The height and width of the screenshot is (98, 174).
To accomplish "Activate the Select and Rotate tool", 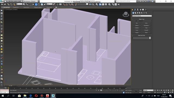I will [39, 4].
